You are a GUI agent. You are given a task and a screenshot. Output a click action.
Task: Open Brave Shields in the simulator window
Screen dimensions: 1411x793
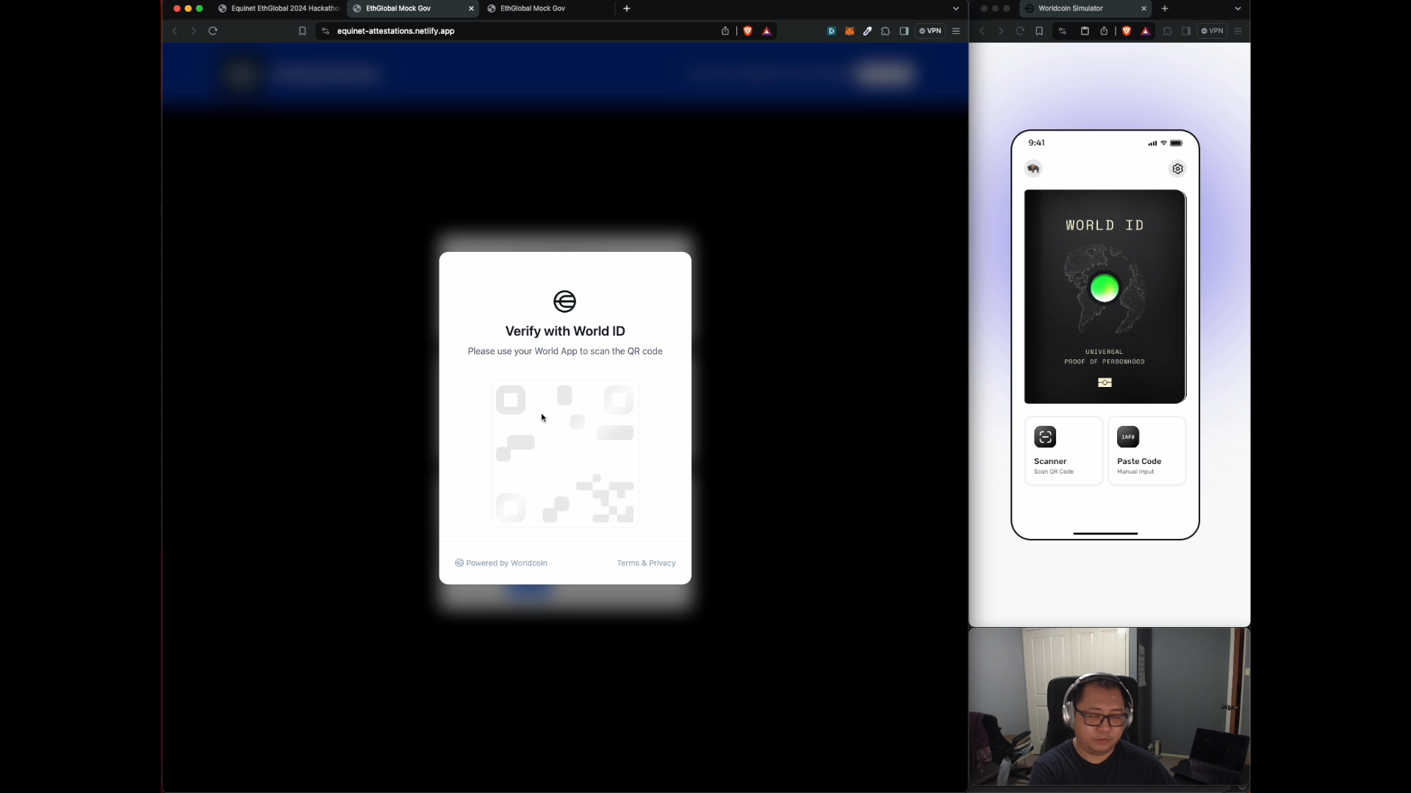click(x=1127, y=31)
